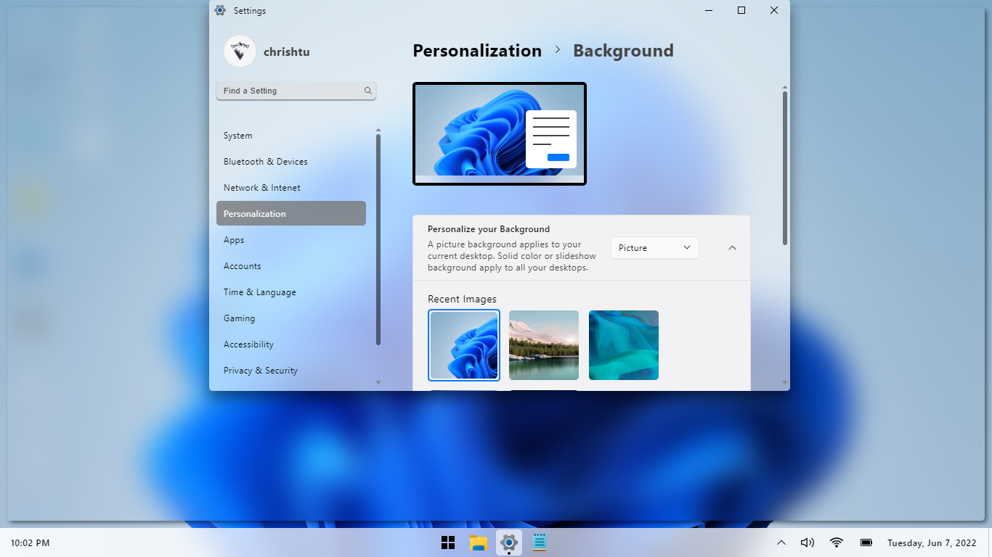Screen dimensions: 992x557
Task: Click the battery icon in system tray
Action: (x=866, y=542)
